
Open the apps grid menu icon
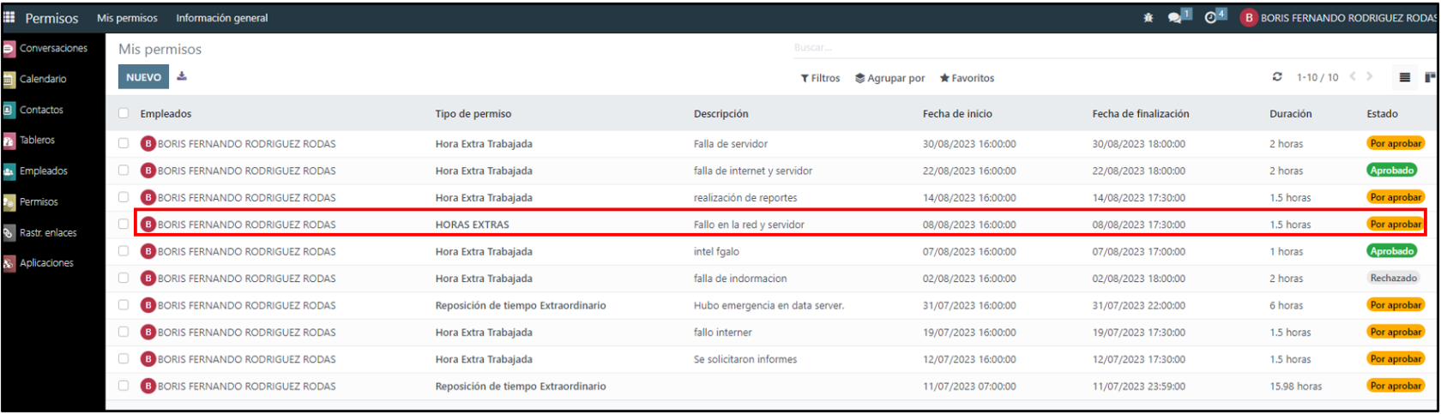point(9,17)
